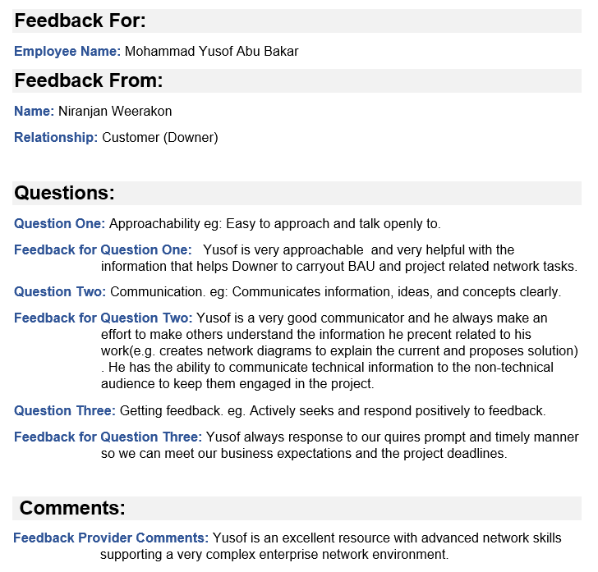
Task: Select the 'Feedback for Question Three:' label
Action: (108, 437)
